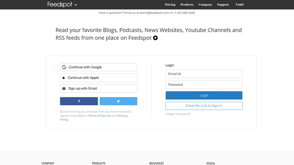The width and height of the screenshot is (294, 165).
Task: Open the Pricing menu item
Action: [170, 4]
